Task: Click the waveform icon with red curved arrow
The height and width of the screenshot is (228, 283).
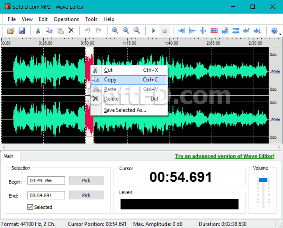Action: pyautogui.click(x=225, y=31)
